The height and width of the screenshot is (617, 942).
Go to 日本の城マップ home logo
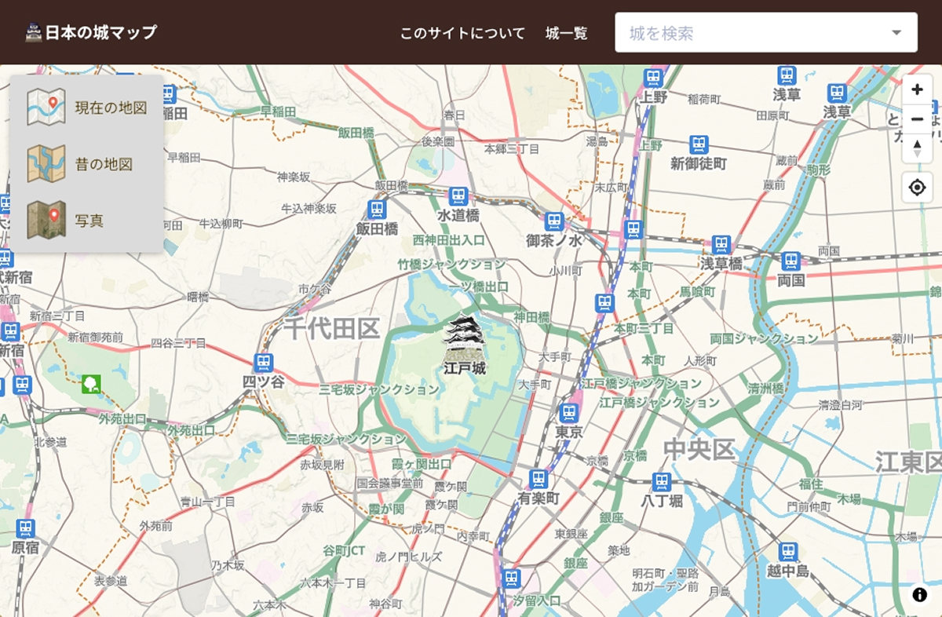pos(91,32)
